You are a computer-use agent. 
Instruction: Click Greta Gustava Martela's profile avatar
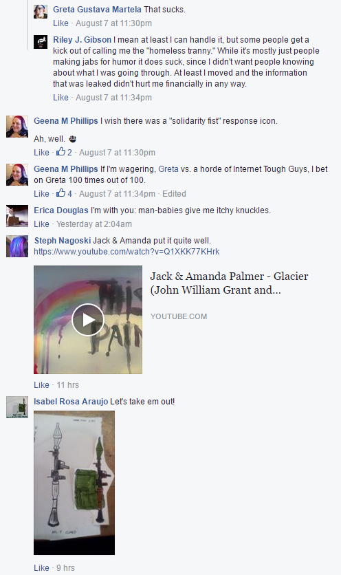coord(41,12)
